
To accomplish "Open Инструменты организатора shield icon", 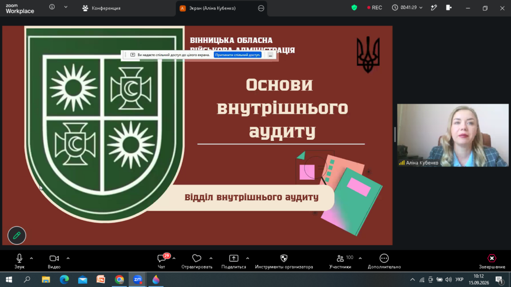I will click(x=284, y=258).
